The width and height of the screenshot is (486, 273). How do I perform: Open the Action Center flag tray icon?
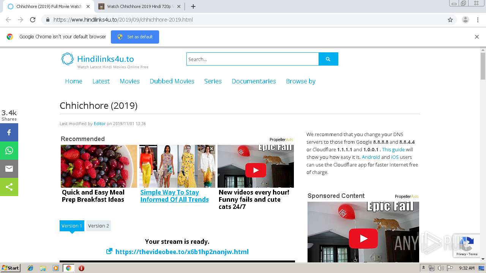click(450, 268)
